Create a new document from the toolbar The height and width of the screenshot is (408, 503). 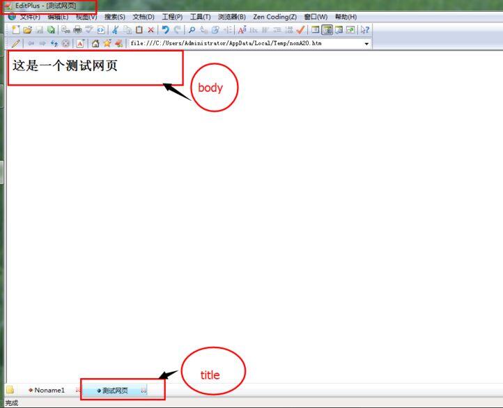16,30
